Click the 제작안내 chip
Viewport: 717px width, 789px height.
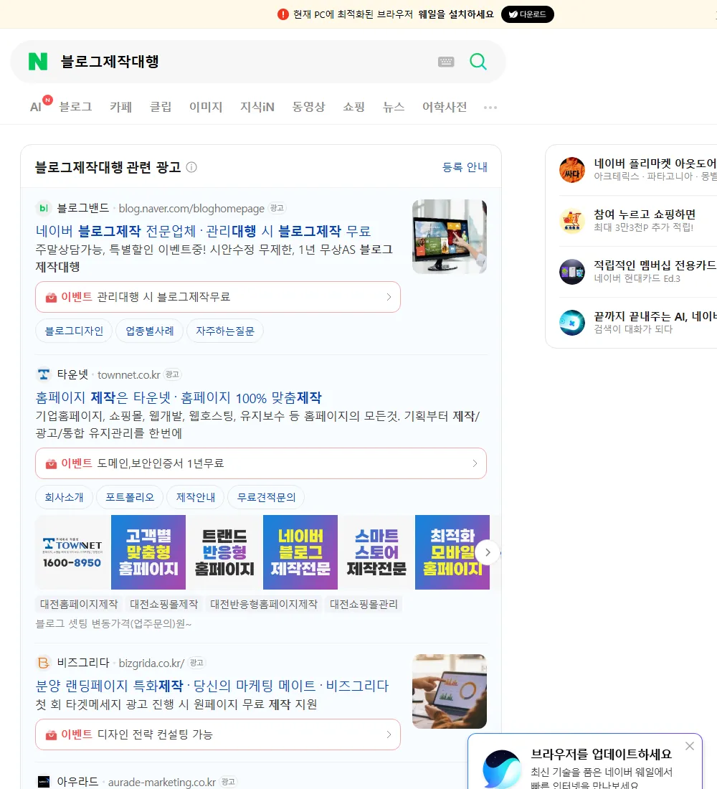pyautogui.click(x=195, y=497)
